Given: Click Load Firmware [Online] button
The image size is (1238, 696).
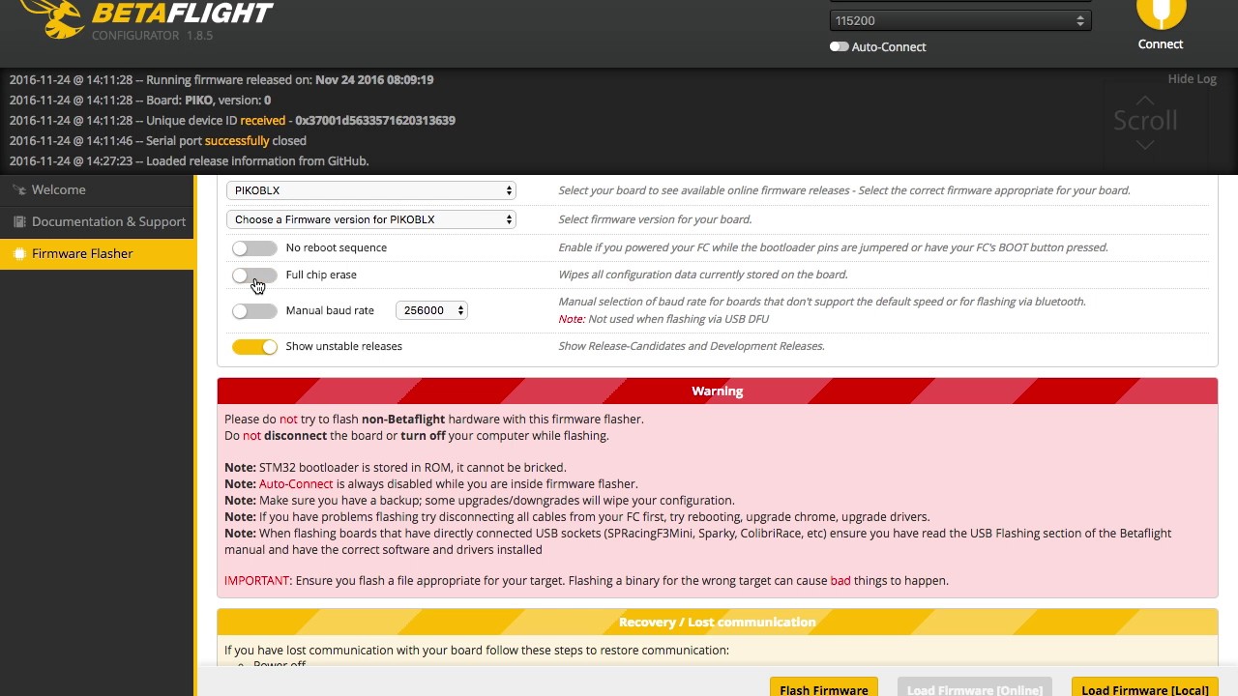Looking at the screenshot, I should pos(975,687).
